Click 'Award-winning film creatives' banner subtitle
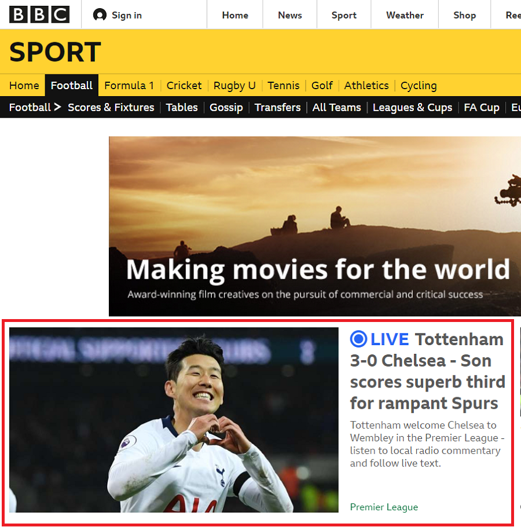521x527 pixels. [305, 294]
